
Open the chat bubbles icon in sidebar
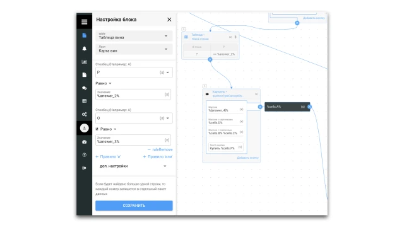pos(84,88)
